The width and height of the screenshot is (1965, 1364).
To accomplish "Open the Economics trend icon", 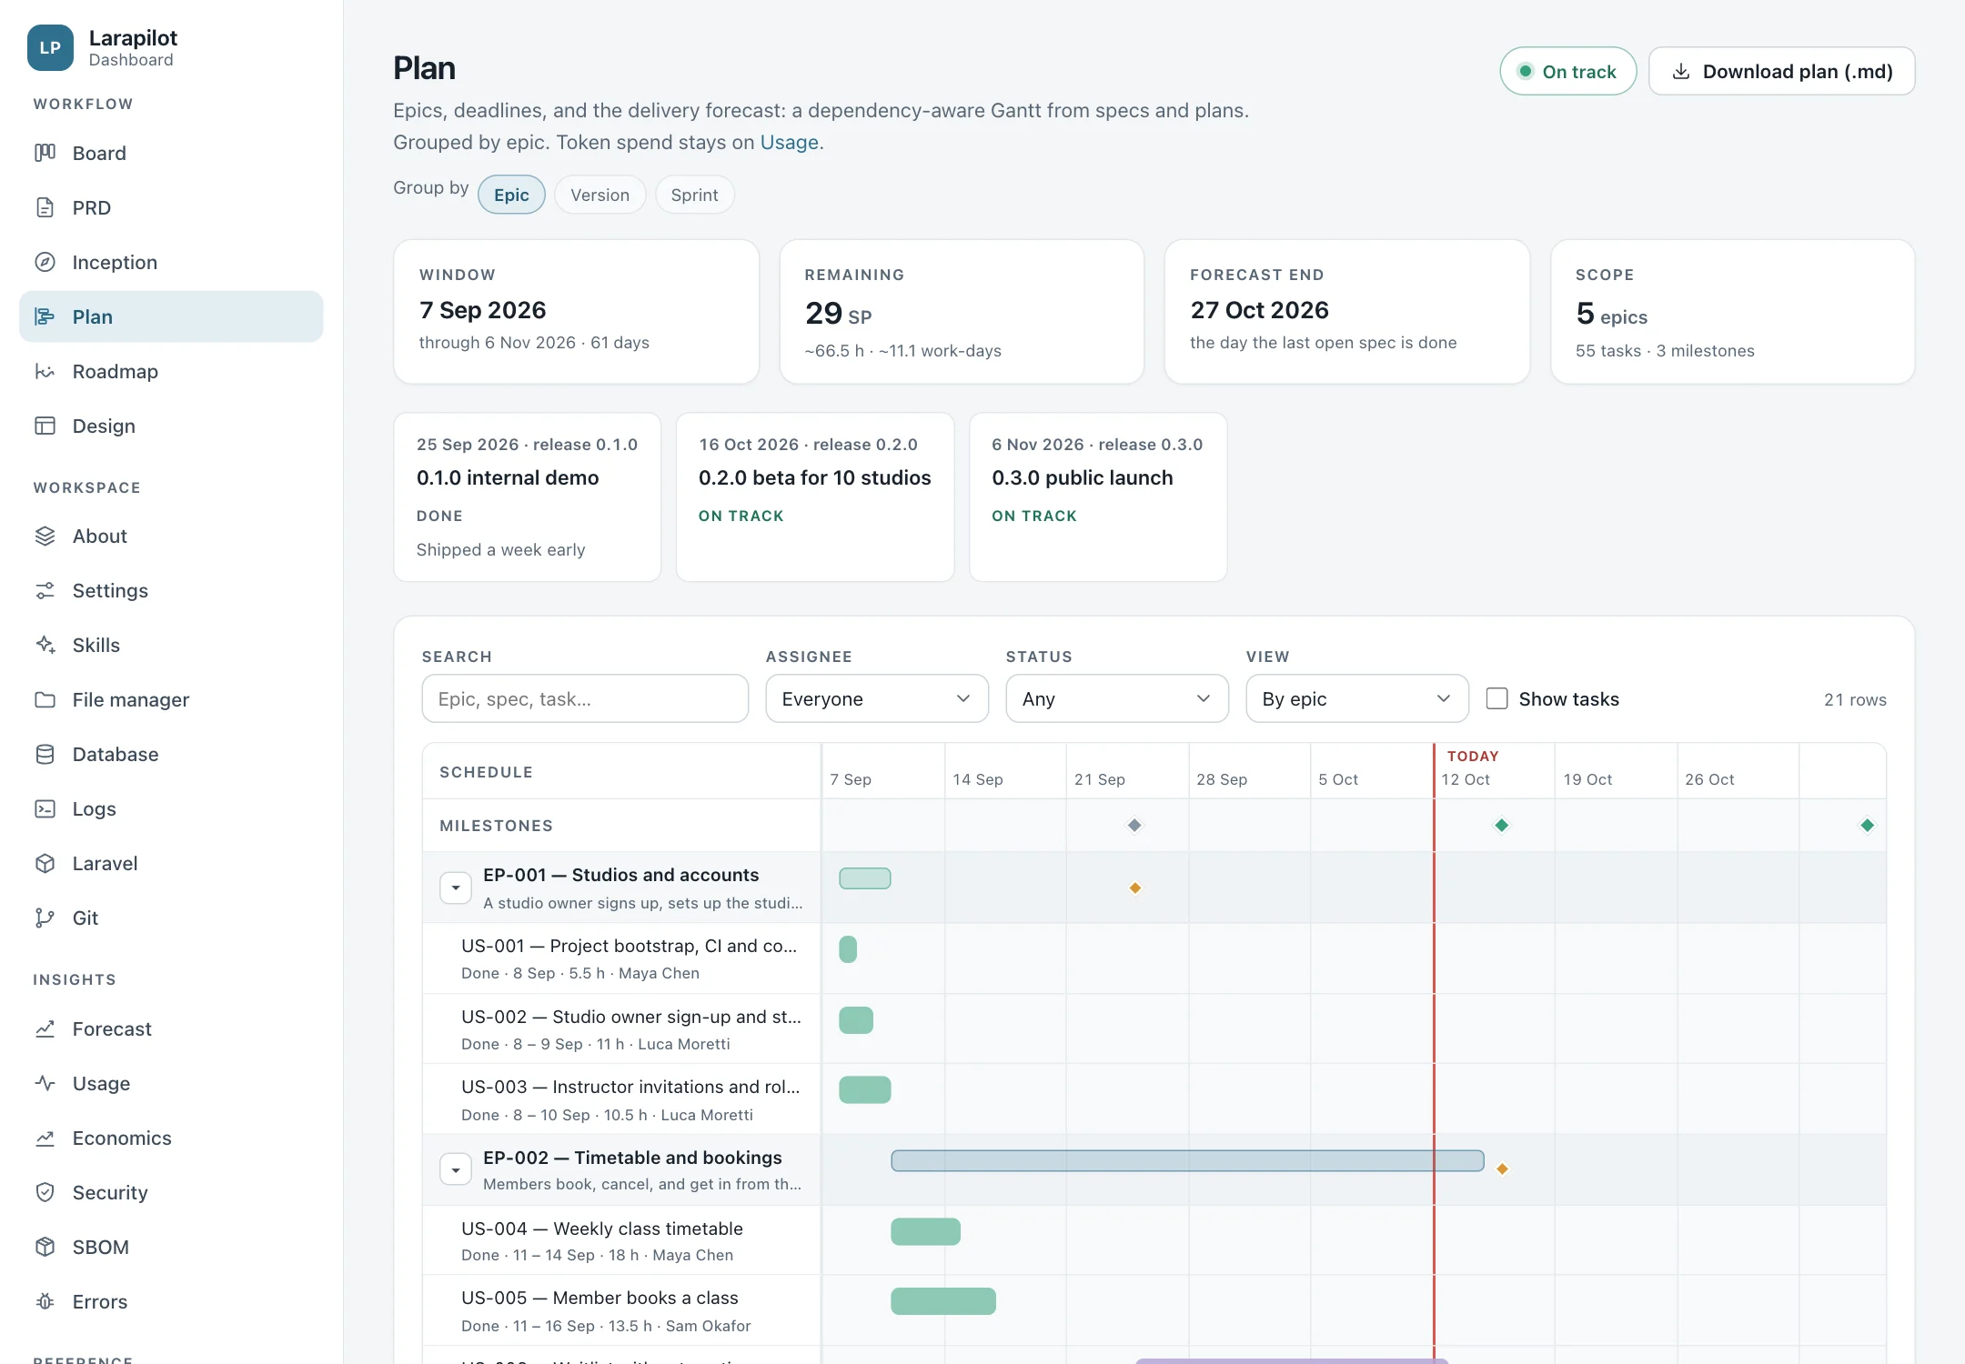I will coord(45,1138).
